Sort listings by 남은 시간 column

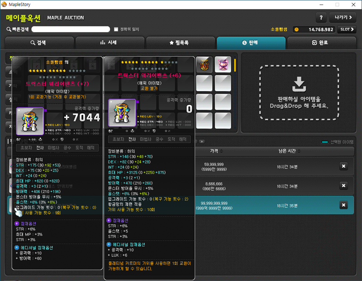(289, 151)
